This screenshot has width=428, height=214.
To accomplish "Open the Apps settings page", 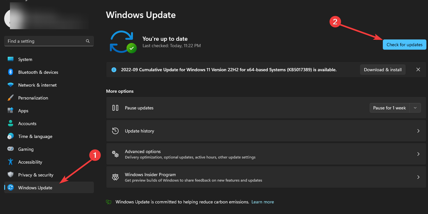I will click(49, 111).
